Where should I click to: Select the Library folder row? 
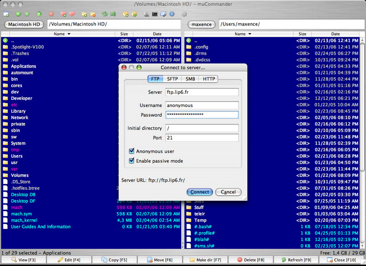click(x=91, y=111)
